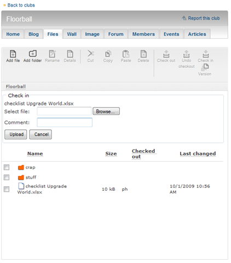Click the Add folder icon
The height and width of the screenshot is (263, 231).
33,54
